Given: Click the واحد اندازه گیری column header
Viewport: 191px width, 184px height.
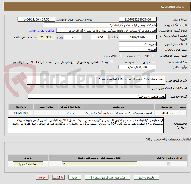Looking at the screenshot, I should coord(71,107).
